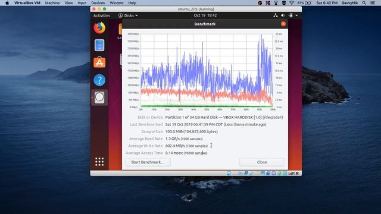Click the Ubuntu_ZFS [Running] window title
Screen dimensions: 381x214
[196, 9]
